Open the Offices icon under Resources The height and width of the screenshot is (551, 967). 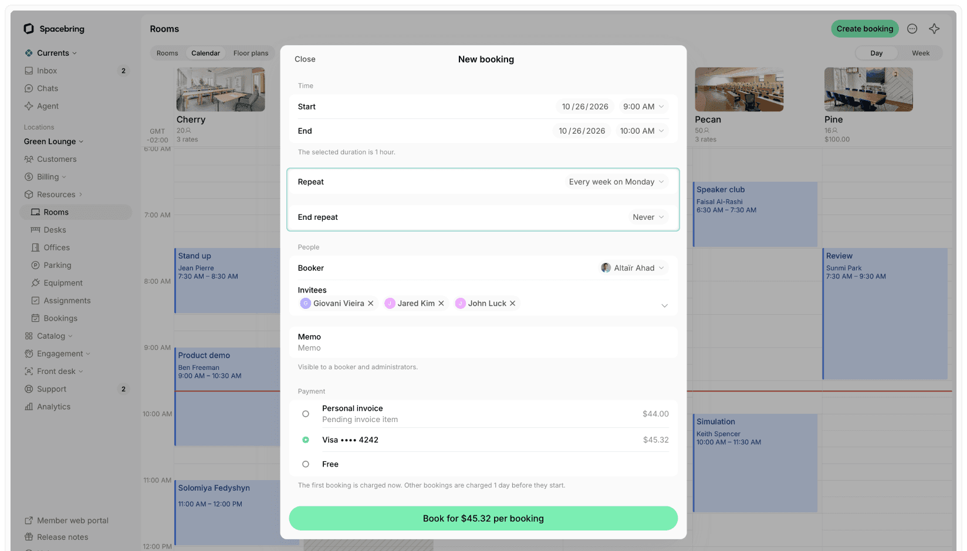35,247
